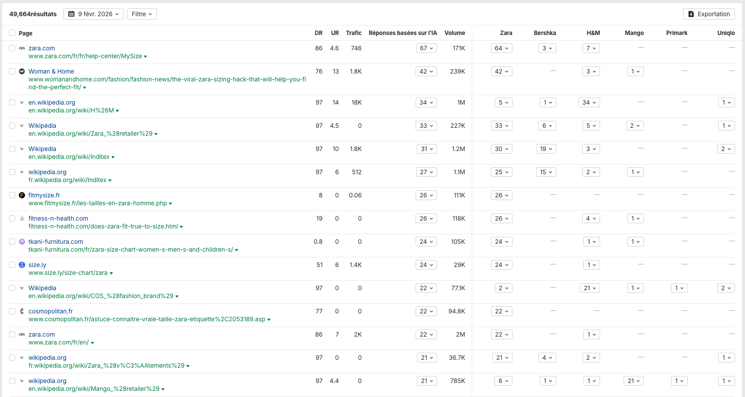The height and width of the screenshot is (397, 745).
Task: Sort by the Trafic column header
Action: click(353, 33)
